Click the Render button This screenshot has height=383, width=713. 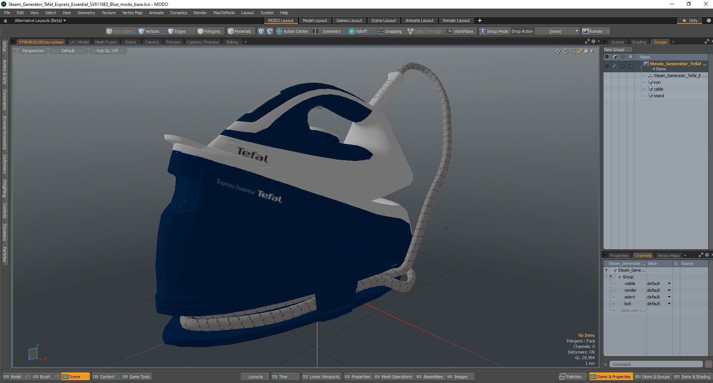click(x=596, y=31)
